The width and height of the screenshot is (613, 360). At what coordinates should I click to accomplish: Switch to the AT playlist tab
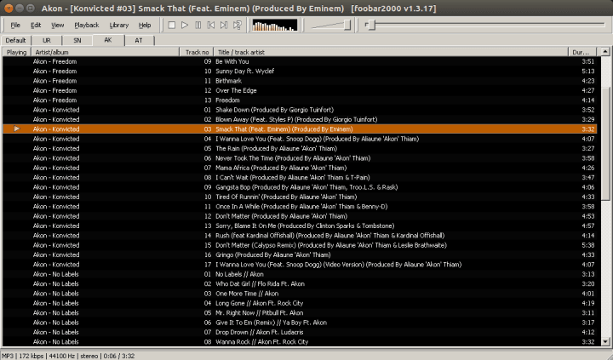pyautogui.click(x=139, y=40)
